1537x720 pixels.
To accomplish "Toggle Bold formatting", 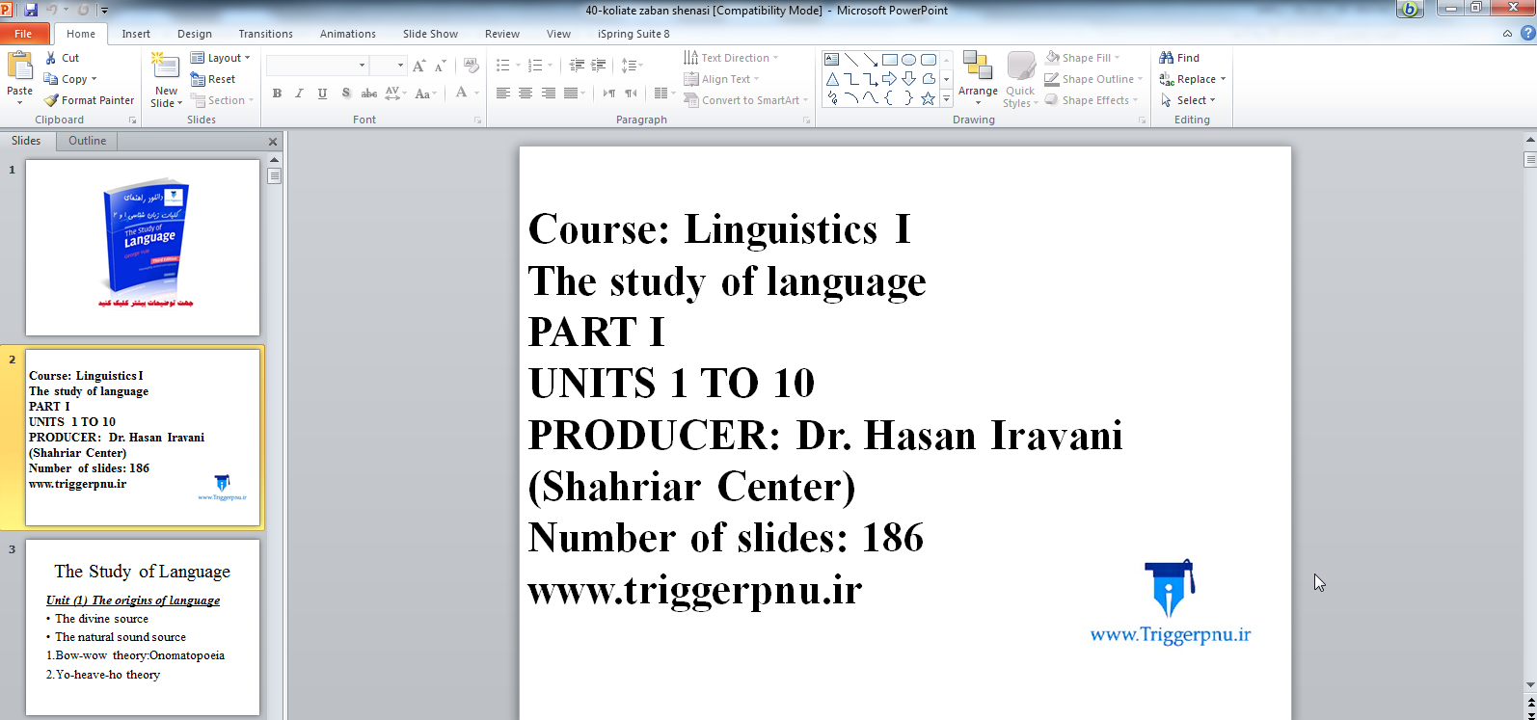I will pos(277,93).
